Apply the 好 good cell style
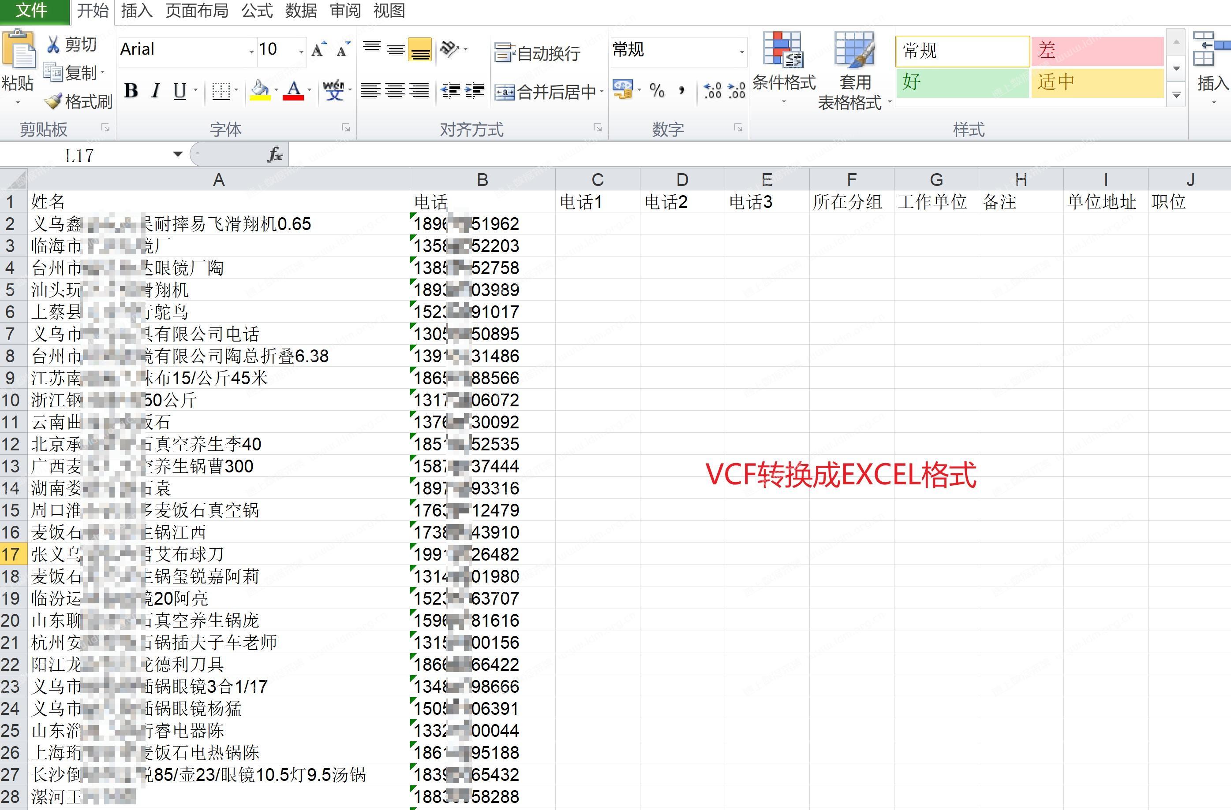1231x810 pixels. click(x=962, y=83)
